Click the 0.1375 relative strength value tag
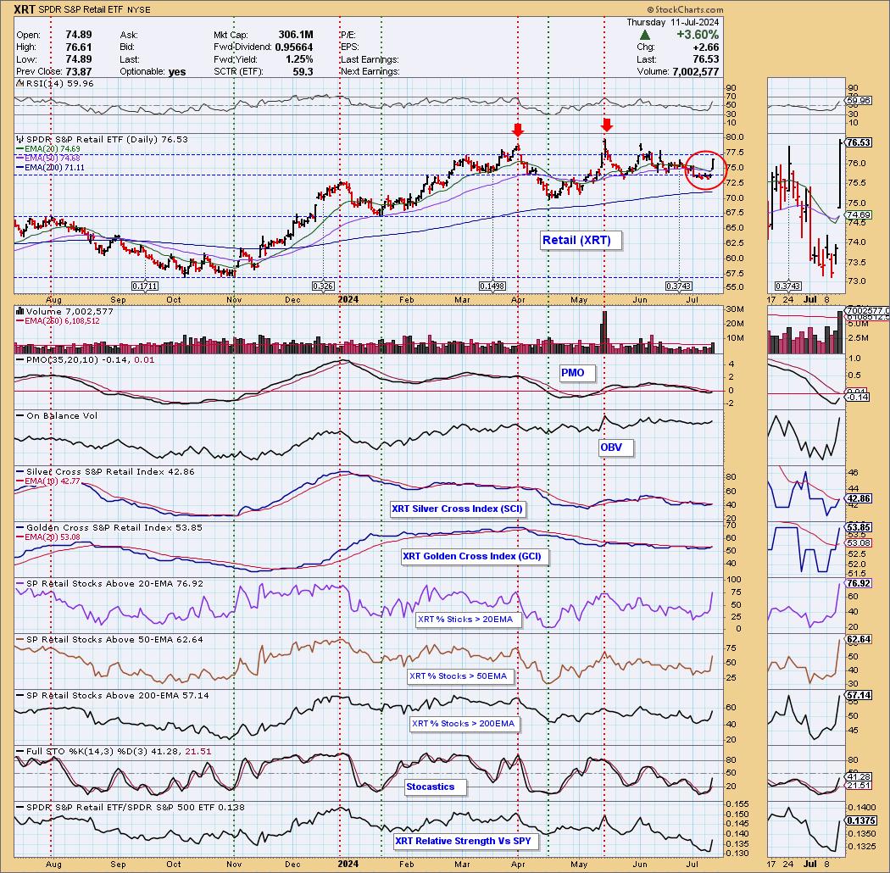 pyautogui.click(x=860, y=820)
